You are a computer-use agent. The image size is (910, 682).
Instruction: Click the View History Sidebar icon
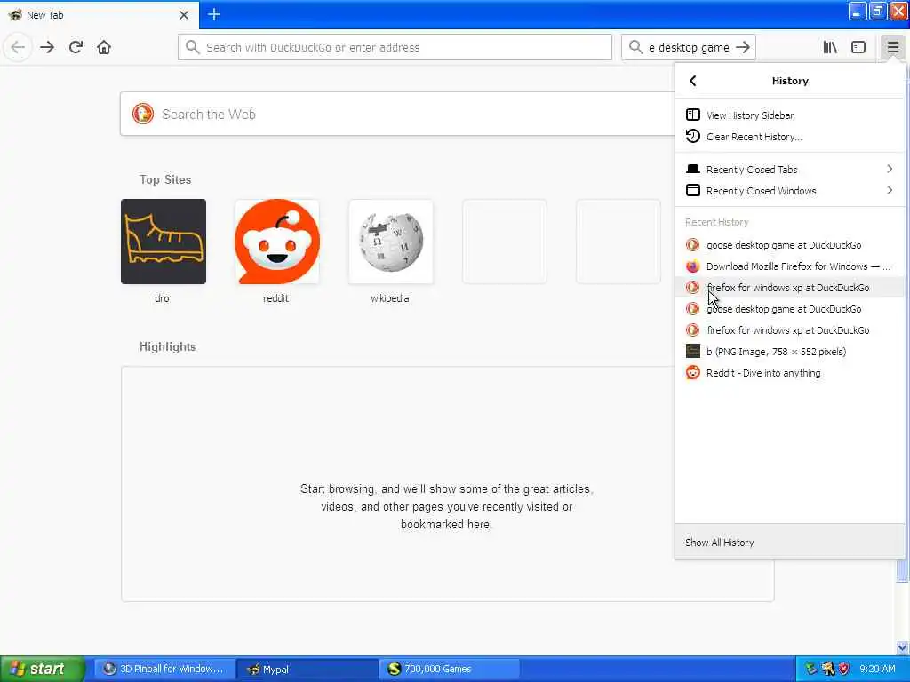click(693, 115)
